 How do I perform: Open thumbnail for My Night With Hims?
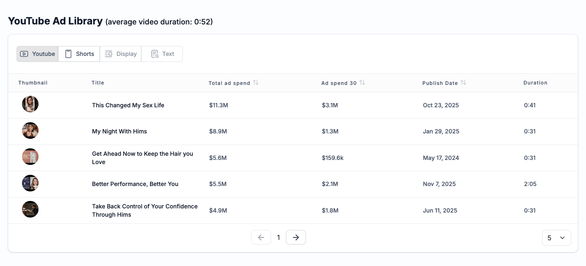coord(30,131)
